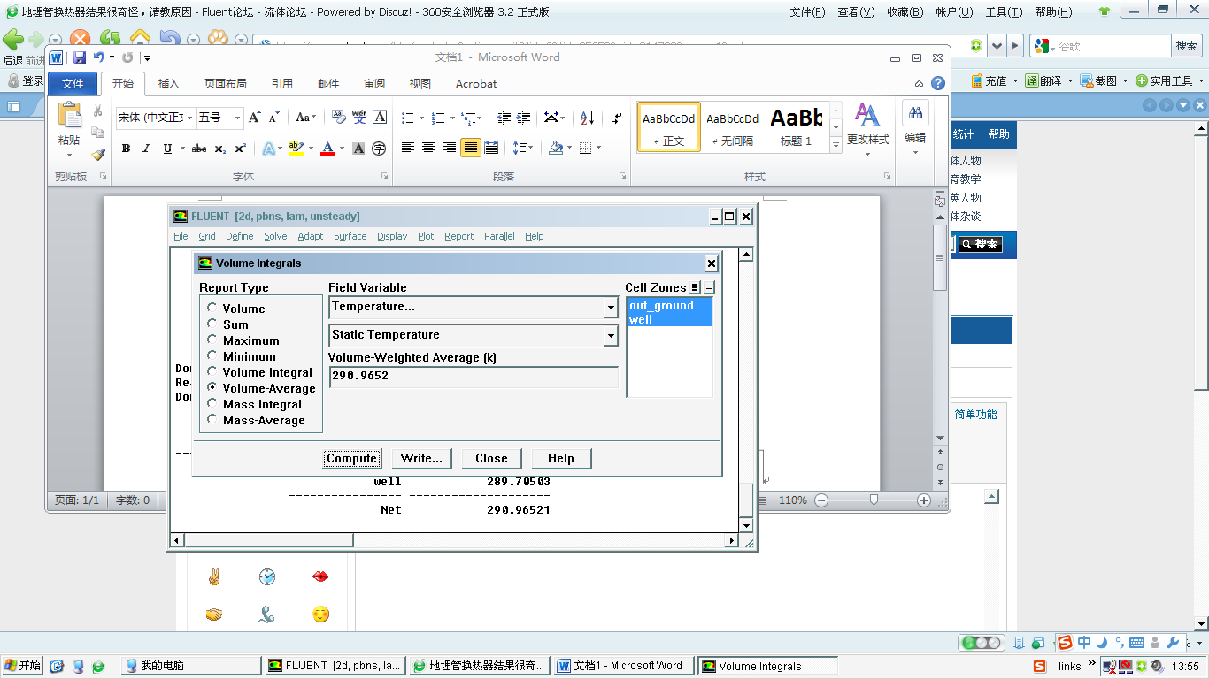Image resolution: width=1209 pixels, height=679 pixels.
Task: Toggle Bold formatting in Word ribbon
Action: 126,149
